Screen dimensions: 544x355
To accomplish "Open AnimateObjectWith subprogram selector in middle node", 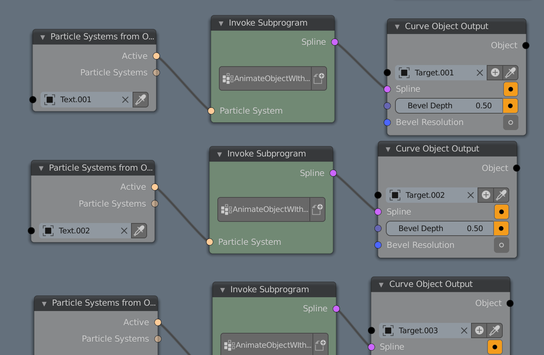I will click(264, 209).
